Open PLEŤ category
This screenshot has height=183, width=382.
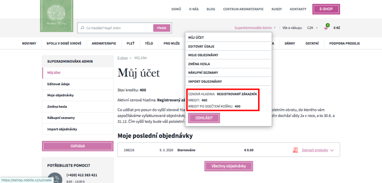click(x=130, y=43)
